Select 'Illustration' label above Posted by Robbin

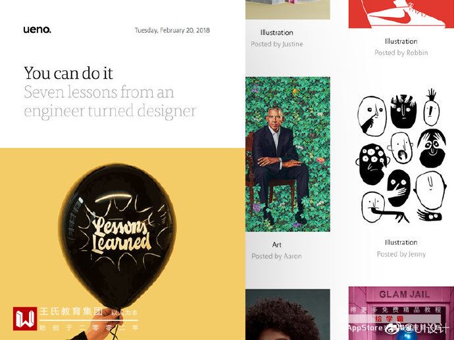click(x=401, y=41)
